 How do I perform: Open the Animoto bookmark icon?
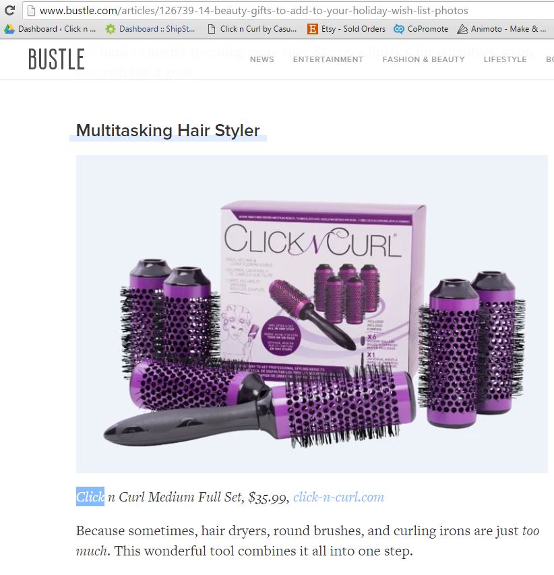coord(462,29)
